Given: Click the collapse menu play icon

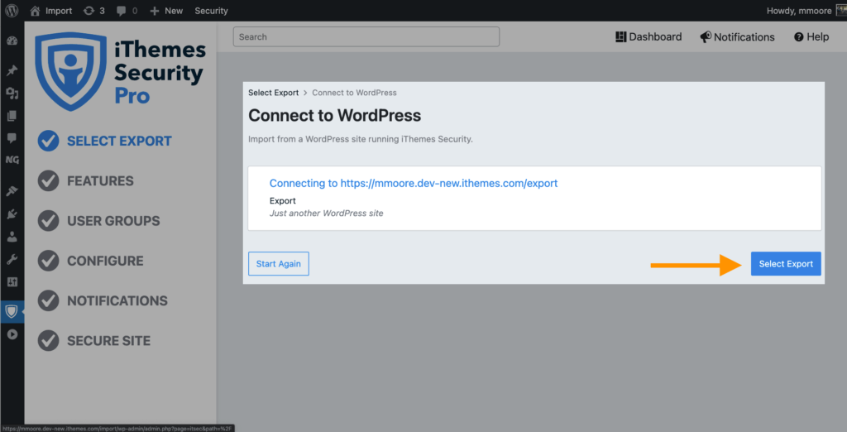Looking at the screenshot, I should coord(12,334).
